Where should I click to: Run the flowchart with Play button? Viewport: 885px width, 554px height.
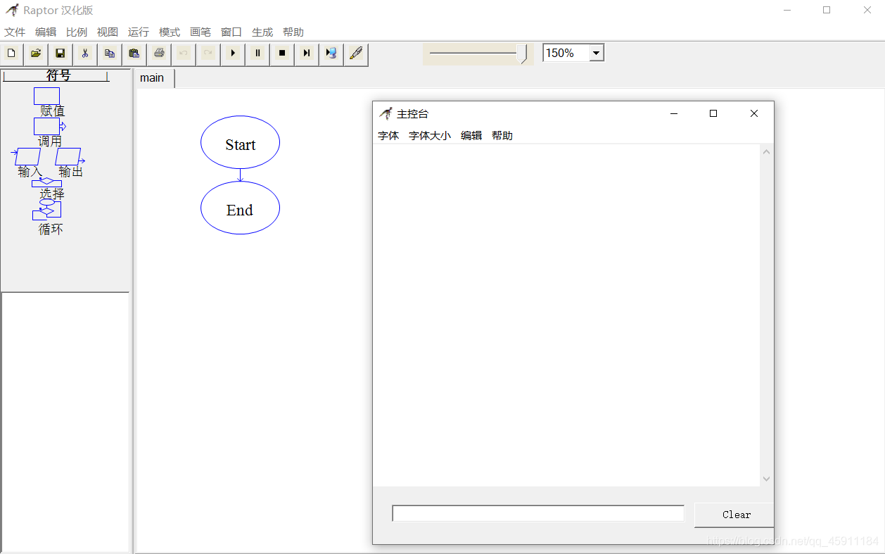[233, 53]
